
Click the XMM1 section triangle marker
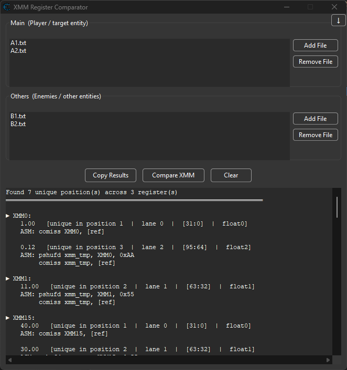8,278
